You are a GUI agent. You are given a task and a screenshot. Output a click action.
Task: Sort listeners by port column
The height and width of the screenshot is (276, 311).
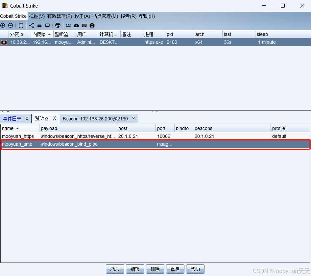point(165,128)
